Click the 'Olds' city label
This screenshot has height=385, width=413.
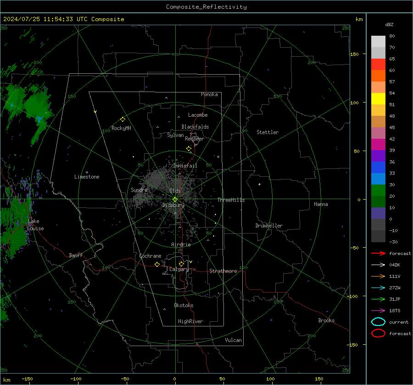(175, 191)
